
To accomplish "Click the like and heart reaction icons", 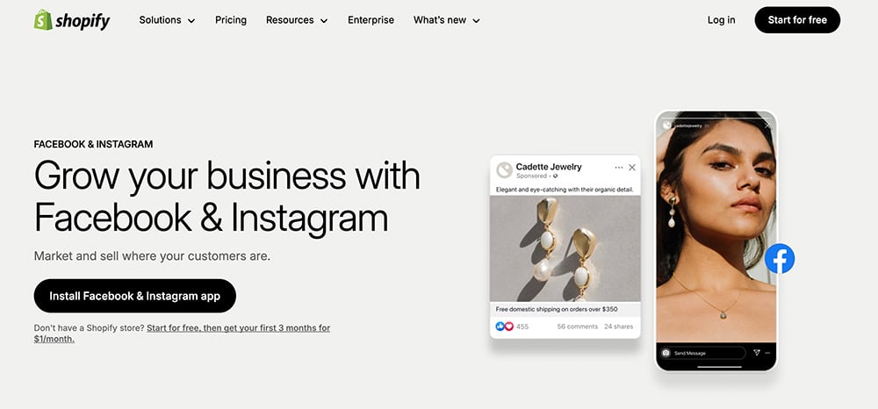I will click(504, 326).
